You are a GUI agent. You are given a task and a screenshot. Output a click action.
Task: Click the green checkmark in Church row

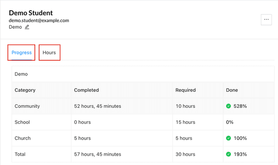tap(228, 138)
